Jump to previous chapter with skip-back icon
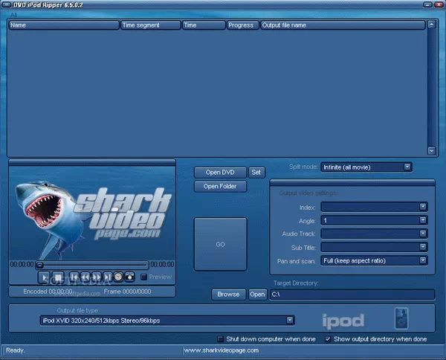Viewport: 446px width, 360px height. (x=74, y=277)
